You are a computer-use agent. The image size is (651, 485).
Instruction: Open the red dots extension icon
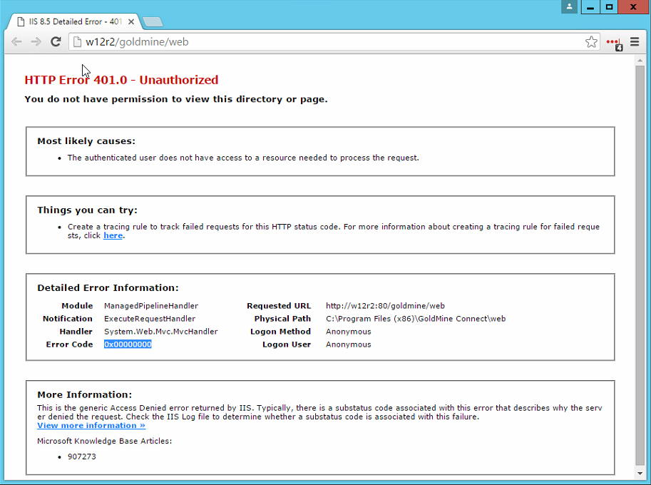[613, 43]
